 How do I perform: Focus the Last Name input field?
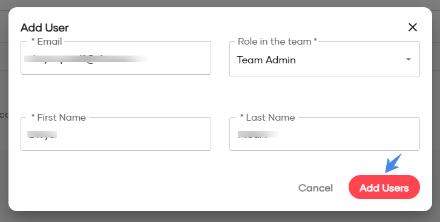[324, 134]
